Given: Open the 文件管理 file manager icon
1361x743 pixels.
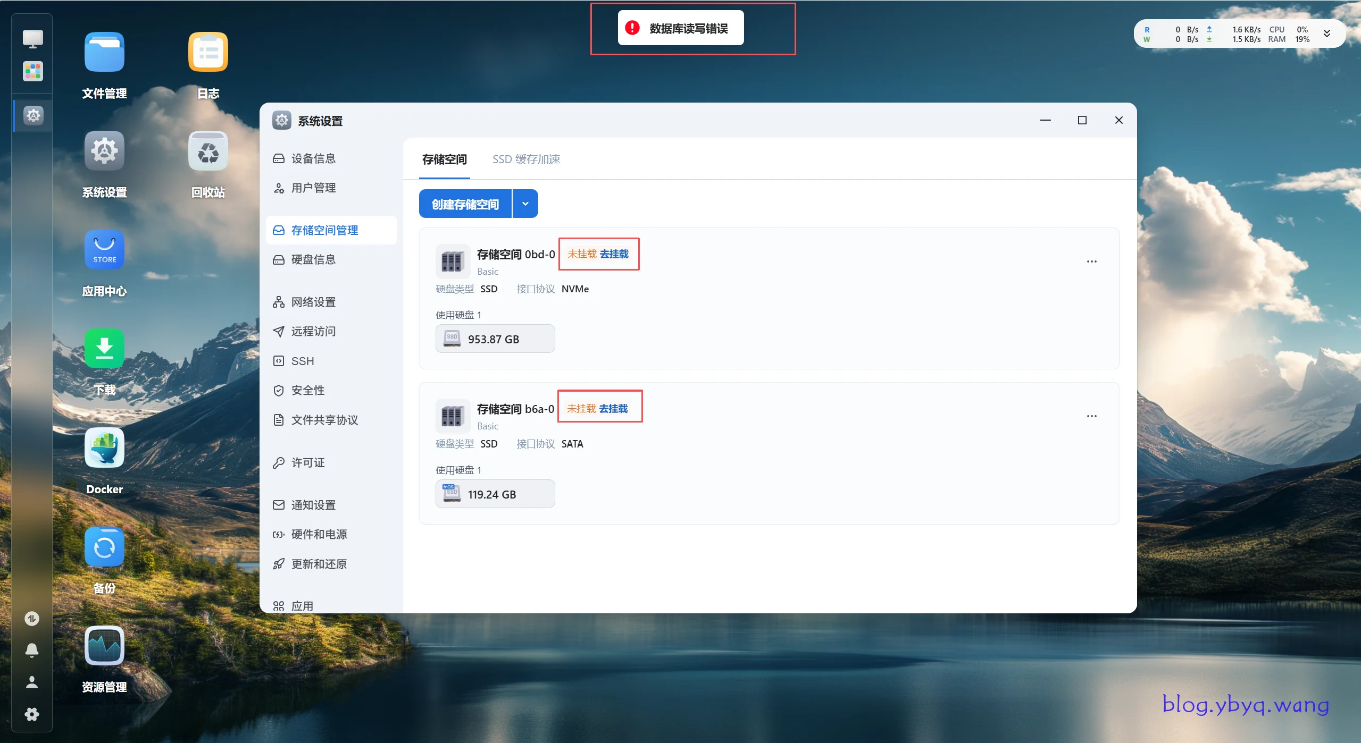Looking at the screenshot, I should pyautogui.click(x=104, y=52).
